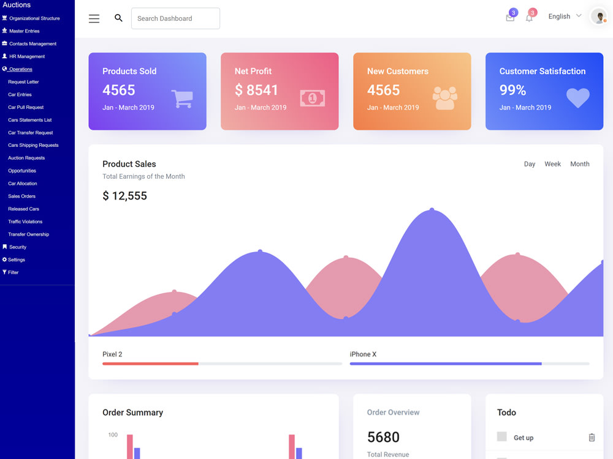Open Released Cars page
613x459 pixels.
pyautogui.click(x=23, y=209)
